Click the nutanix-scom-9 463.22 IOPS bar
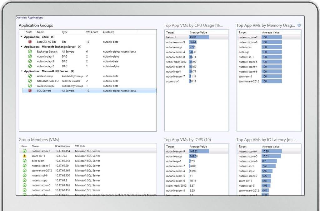 pos(199,151)
